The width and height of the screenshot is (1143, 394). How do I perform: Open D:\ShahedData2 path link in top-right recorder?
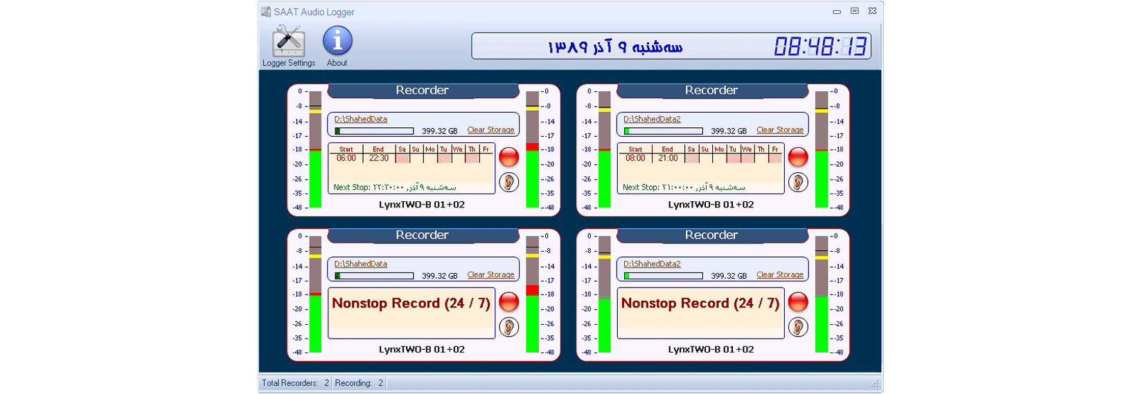tap(652, 119)
